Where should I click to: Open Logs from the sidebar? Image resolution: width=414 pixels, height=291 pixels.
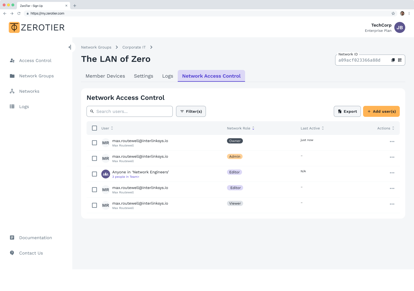click(24, 106)
